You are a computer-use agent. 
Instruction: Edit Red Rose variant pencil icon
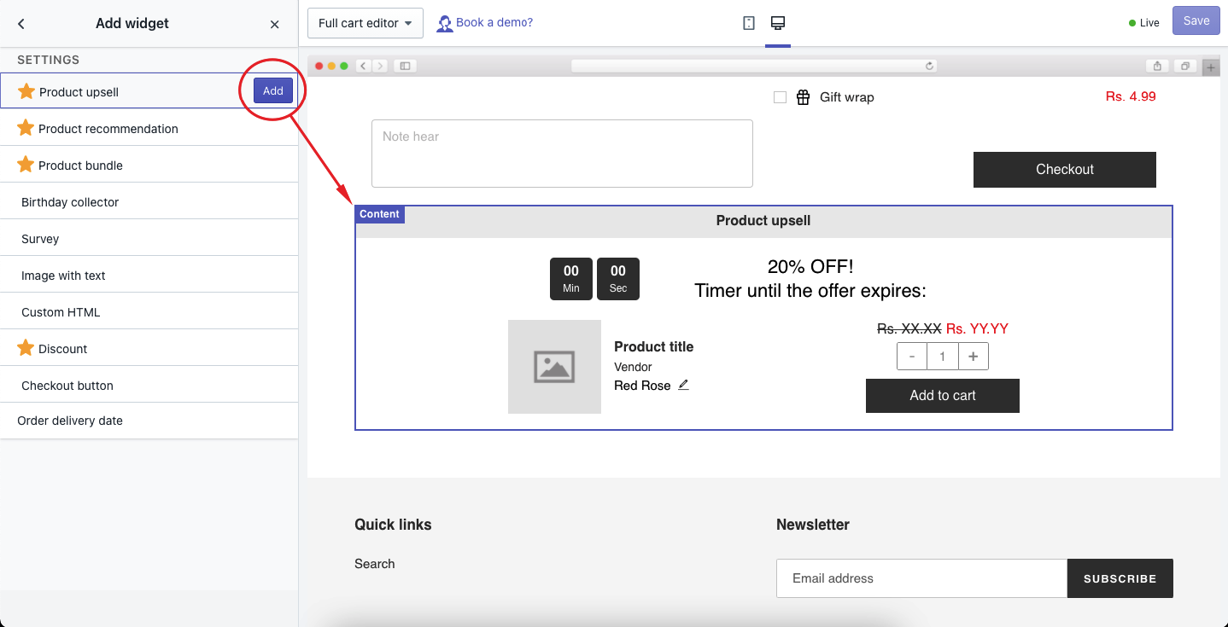[x=683, y=385]
